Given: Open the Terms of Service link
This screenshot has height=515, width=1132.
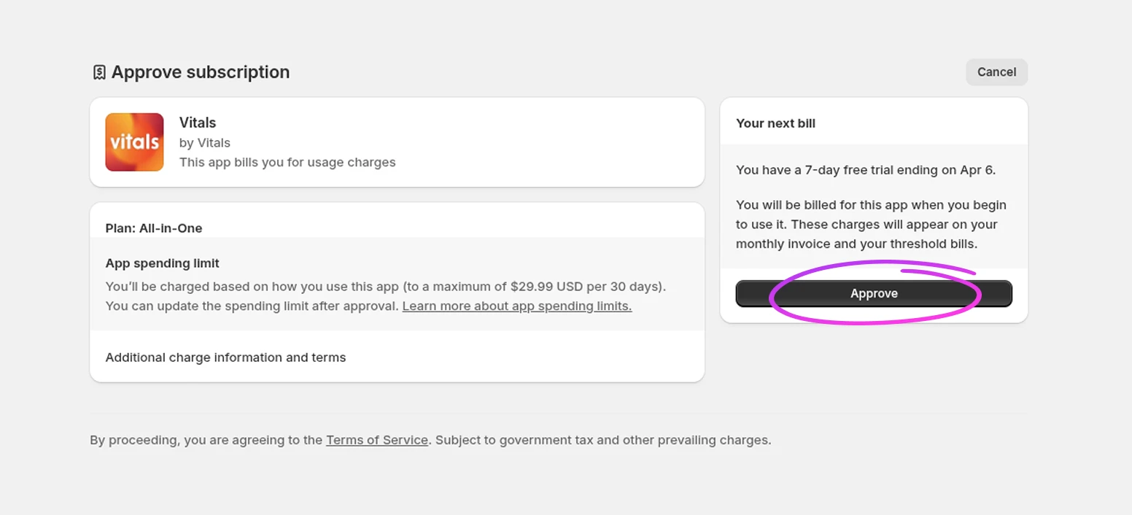Looking at the screenshot, I should pos(377,441).
